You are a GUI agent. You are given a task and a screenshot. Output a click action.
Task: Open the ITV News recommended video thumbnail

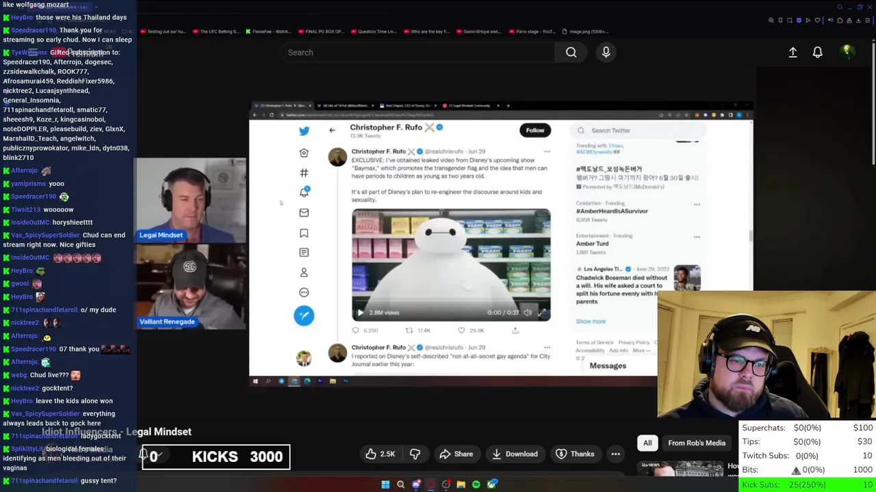coord(680,469)
